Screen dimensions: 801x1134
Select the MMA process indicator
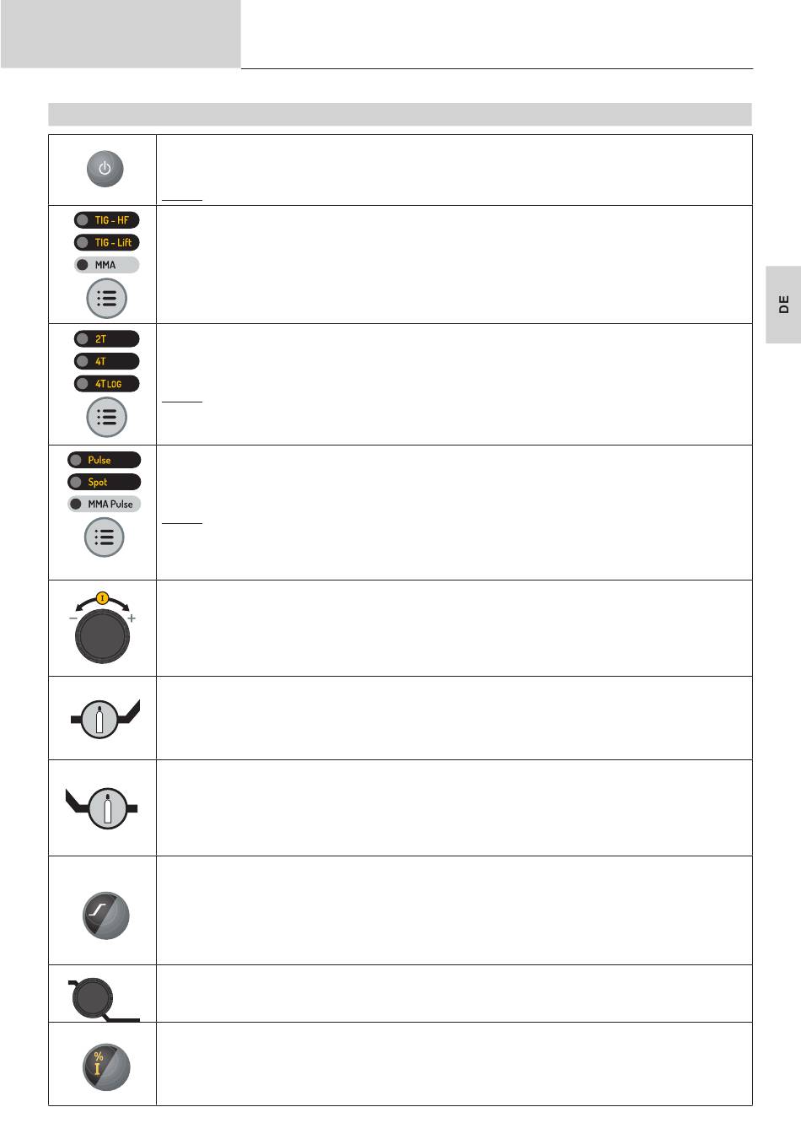coord(106,265)
